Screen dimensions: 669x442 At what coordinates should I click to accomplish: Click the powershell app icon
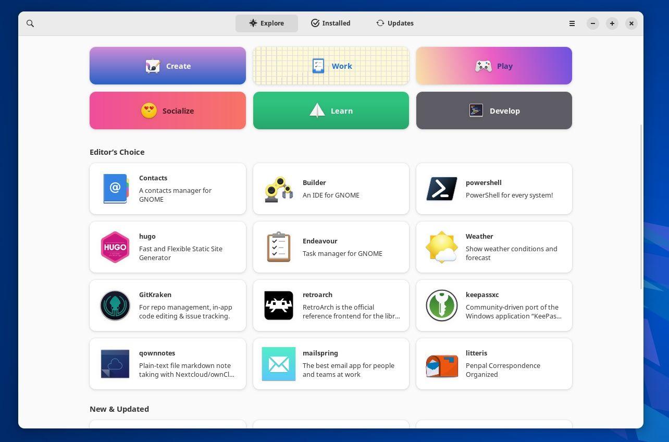pos(441,189)
